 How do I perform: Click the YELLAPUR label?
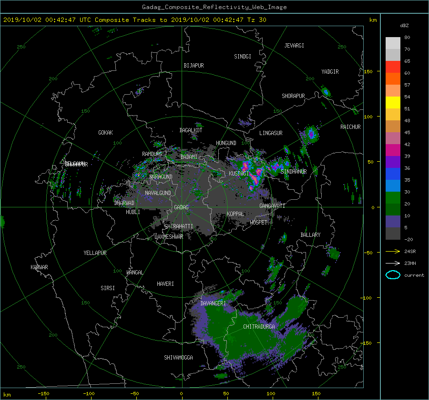tap(95, 253)
